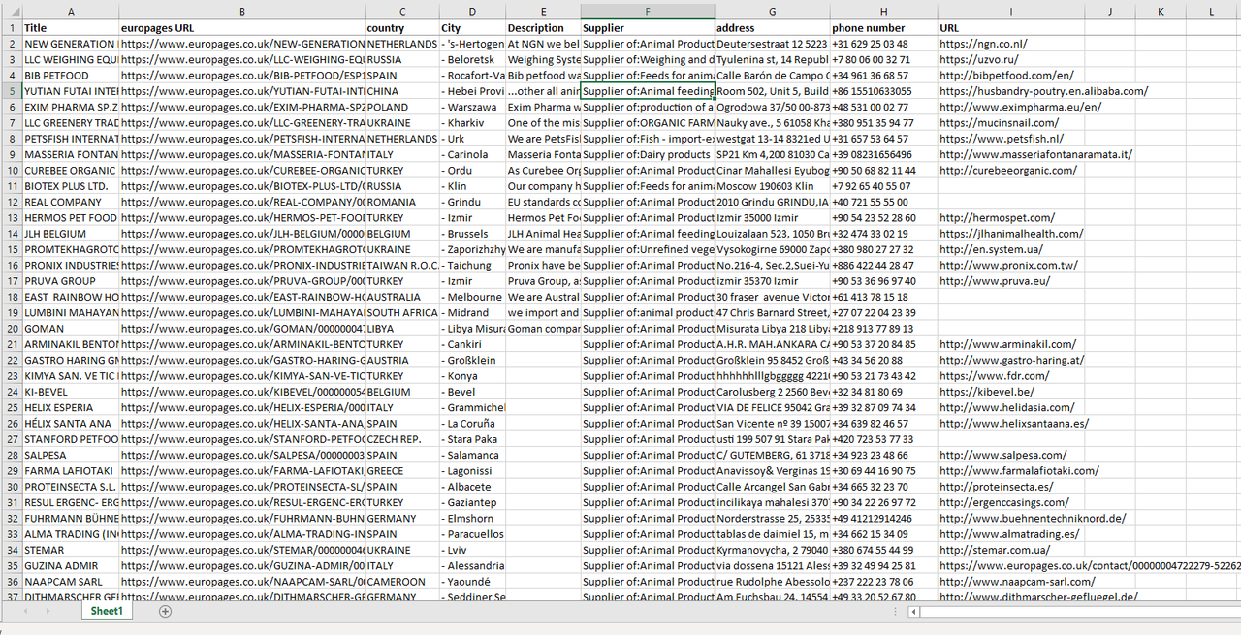Go to previous sheet using tab arrow
The height and width of the screenshot is (635, 1241).
pyautogui.click(x=24, y=611)
